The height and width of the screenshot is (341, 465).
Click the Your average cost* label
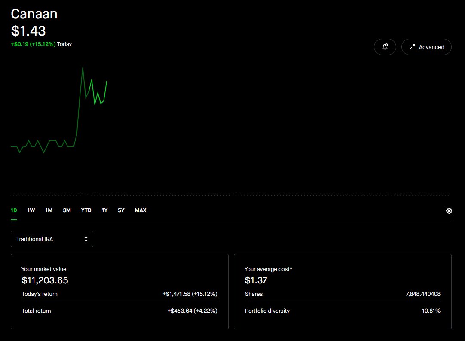click(268, 269)
